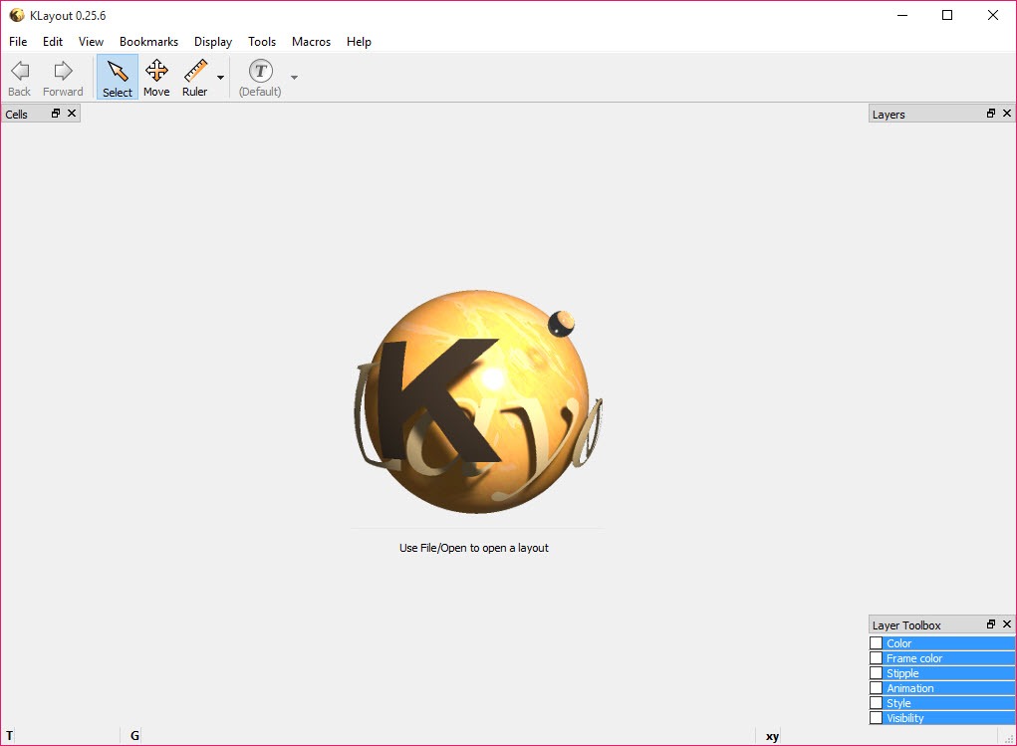Open the Bookmarks menu
This screenshot has width=1017, height=746.
(x=148, y=42)
